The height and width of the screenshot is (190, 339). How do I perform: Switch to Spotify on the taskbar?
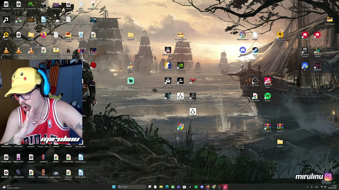click(196, 187)
